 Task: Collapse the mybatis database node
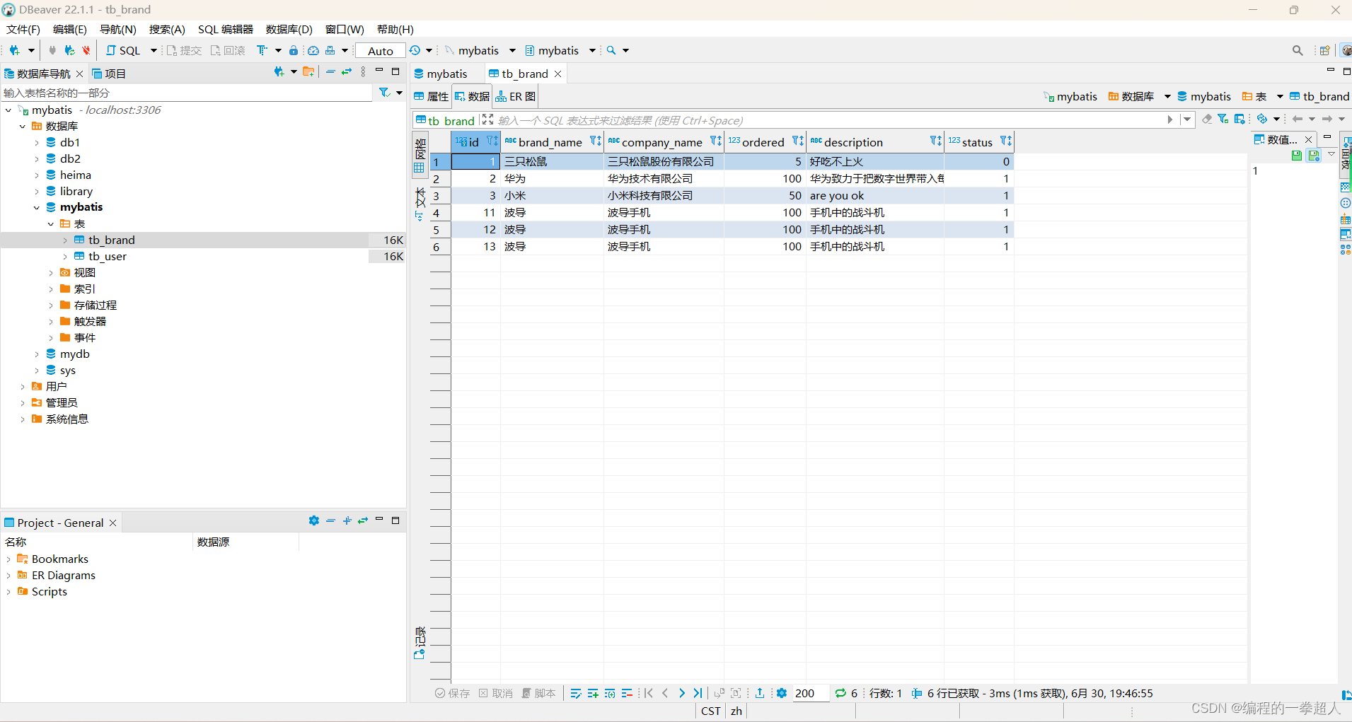coord(37,208)
